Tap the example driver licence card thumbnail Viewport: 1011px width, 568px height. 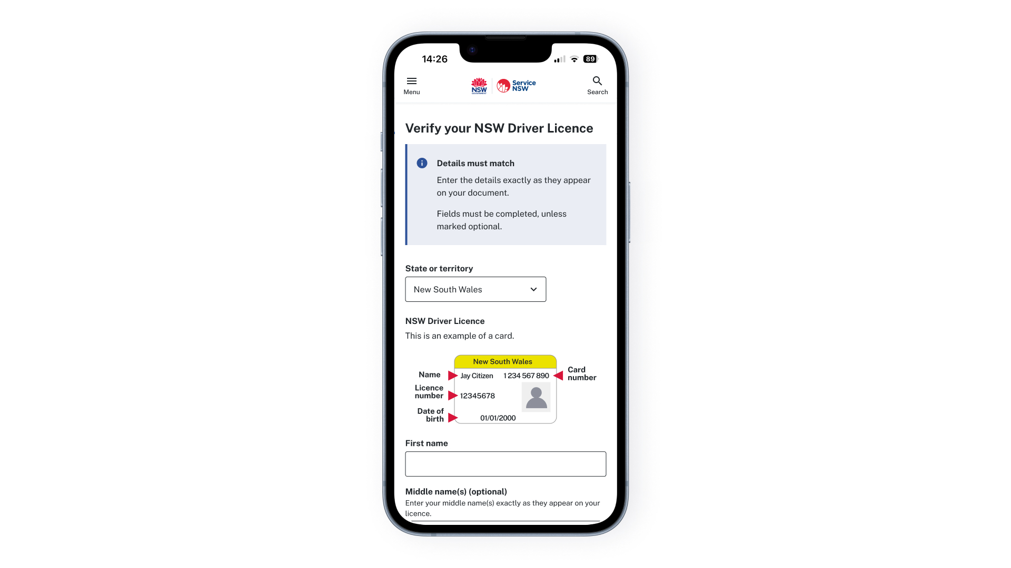point(505,390)
